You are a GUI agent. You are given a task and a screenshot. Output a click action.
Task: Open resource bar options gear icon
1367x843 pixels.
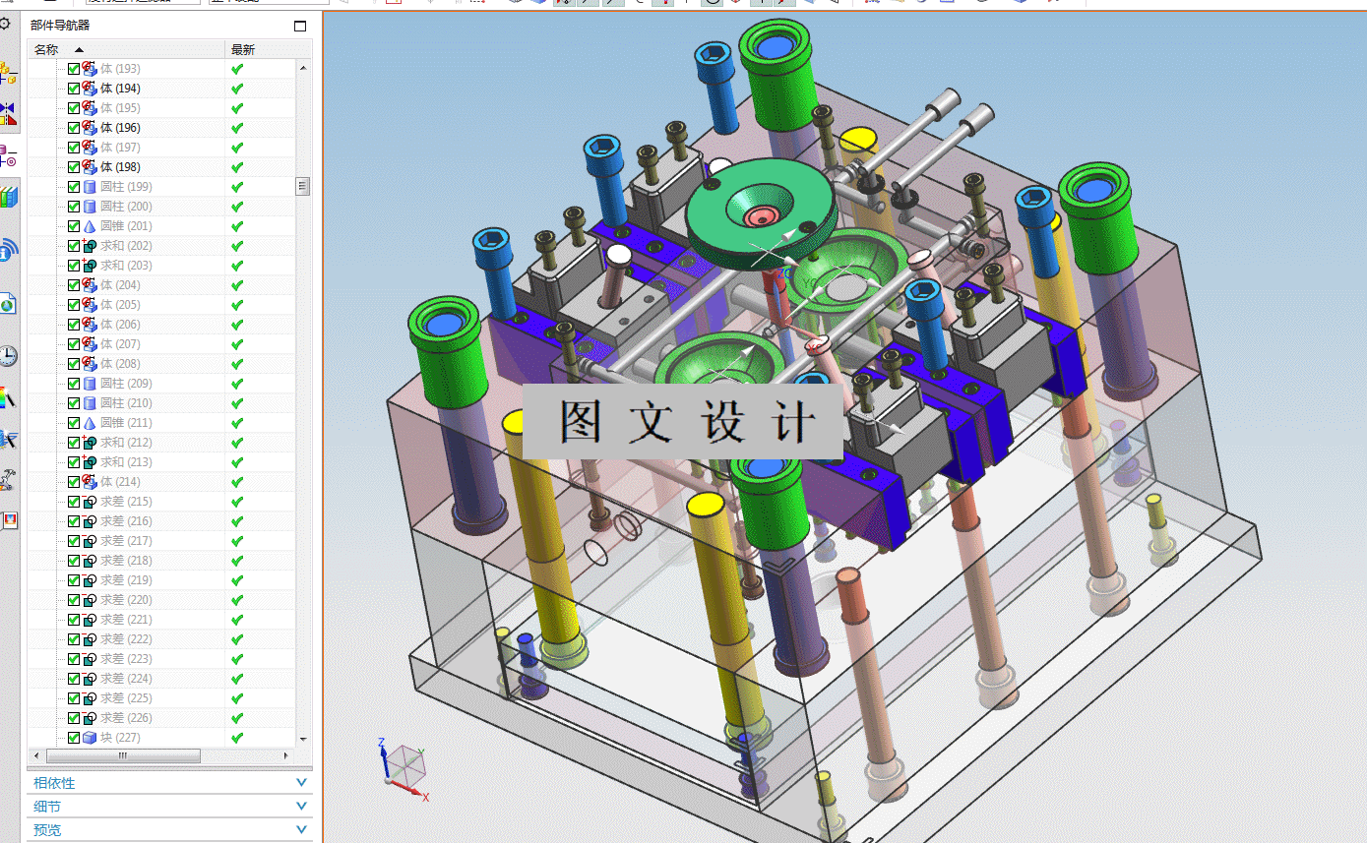pos(5,24)
